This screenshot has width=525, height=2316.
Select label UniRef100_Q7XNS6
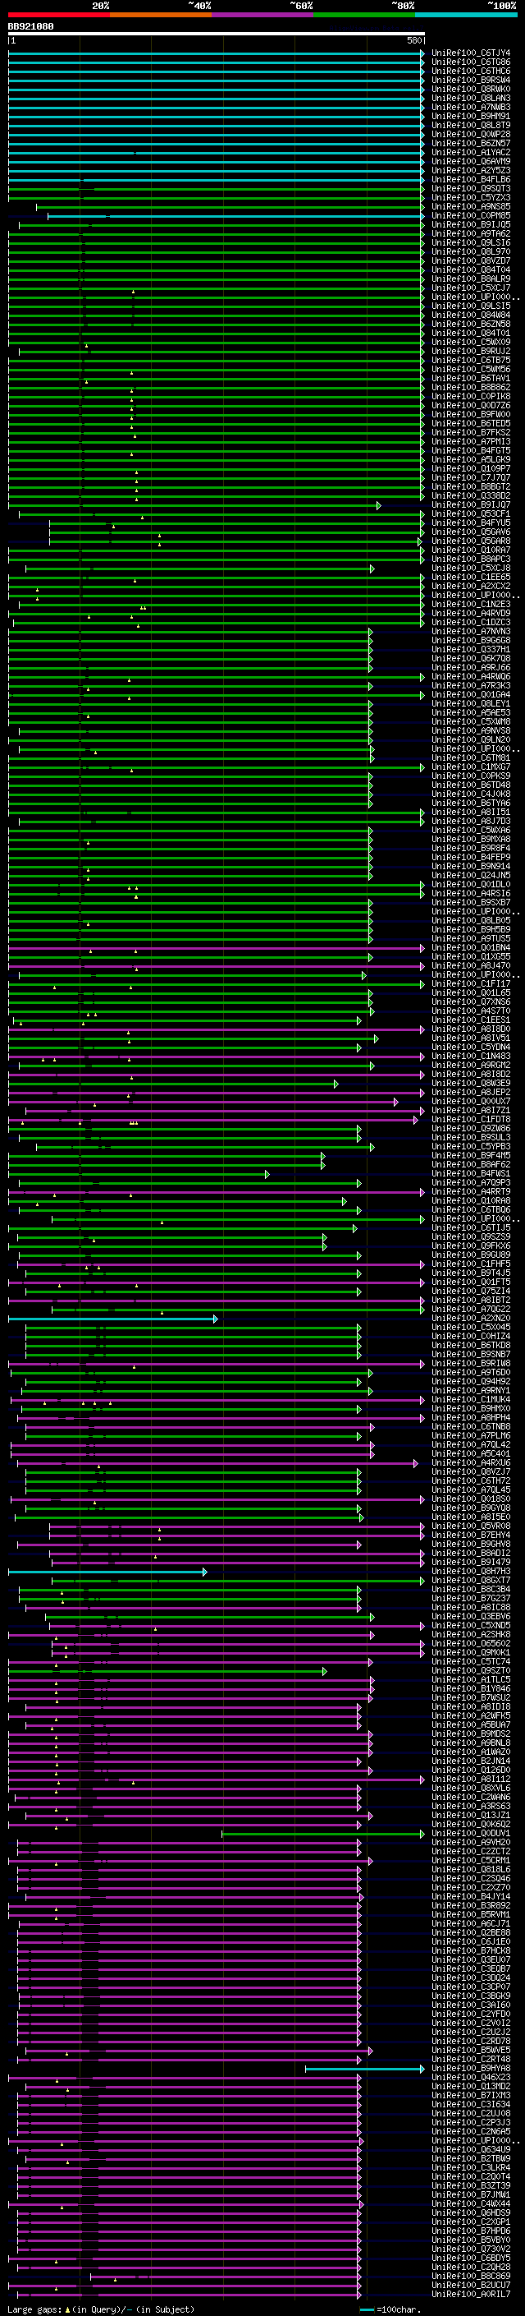point(471,1001)
